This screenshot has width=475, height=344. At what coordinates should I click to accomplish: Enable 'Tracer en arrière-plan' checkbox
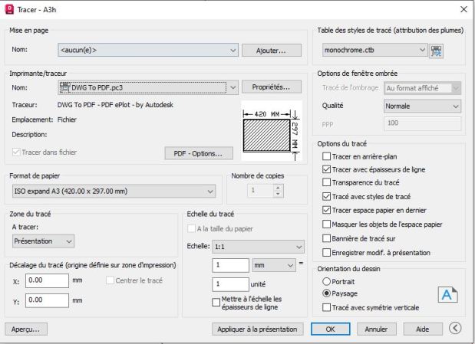(x=327, y=156)
